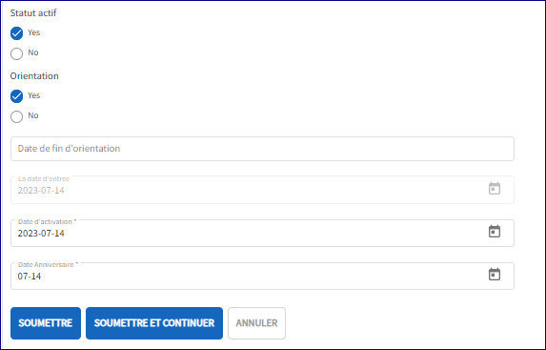Click SOUMETTRE ET CONTINUER button

click(x=154, y=323)
